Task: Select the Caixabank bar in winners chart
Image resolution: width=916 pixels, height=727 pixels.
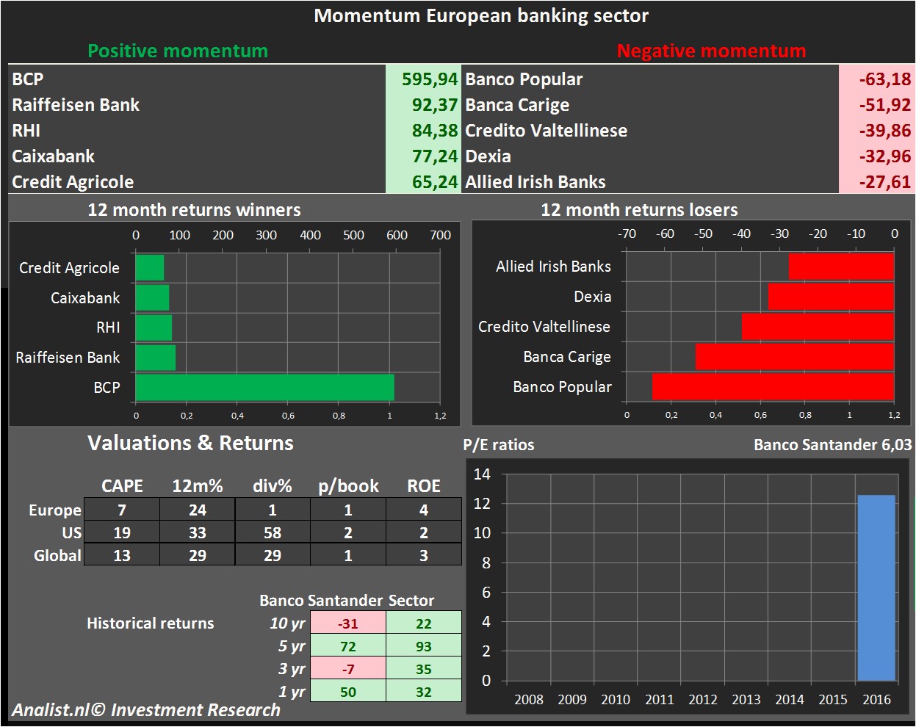Action: point(152,297)
